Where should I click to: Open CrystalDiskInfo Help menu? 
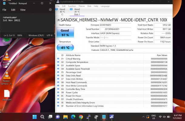[x=96, y=6]
